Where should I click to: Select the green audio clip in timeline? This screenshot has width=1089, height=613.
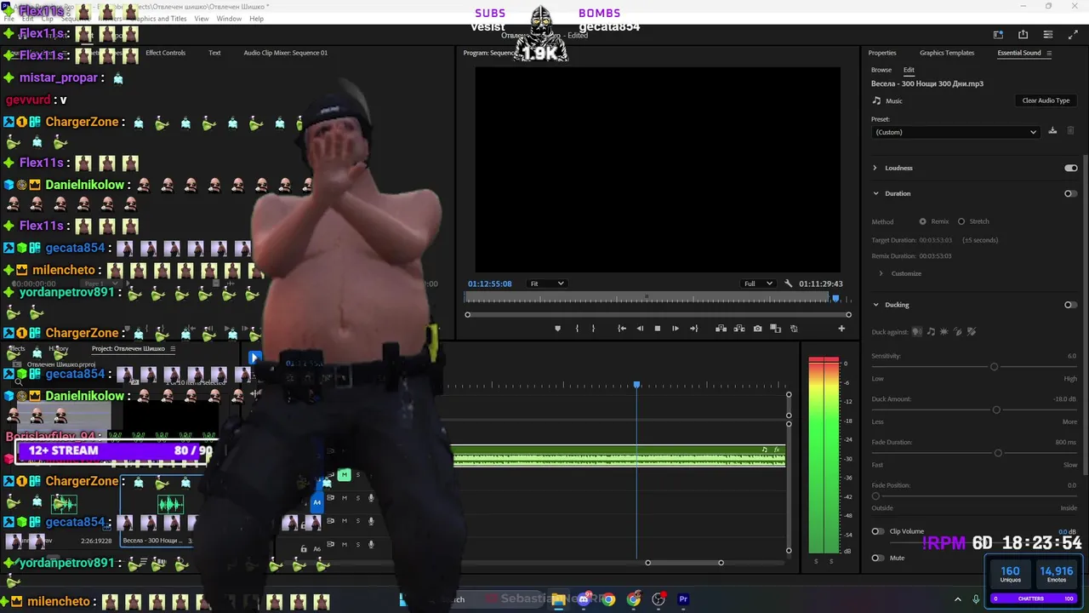(x=619, y=456)
